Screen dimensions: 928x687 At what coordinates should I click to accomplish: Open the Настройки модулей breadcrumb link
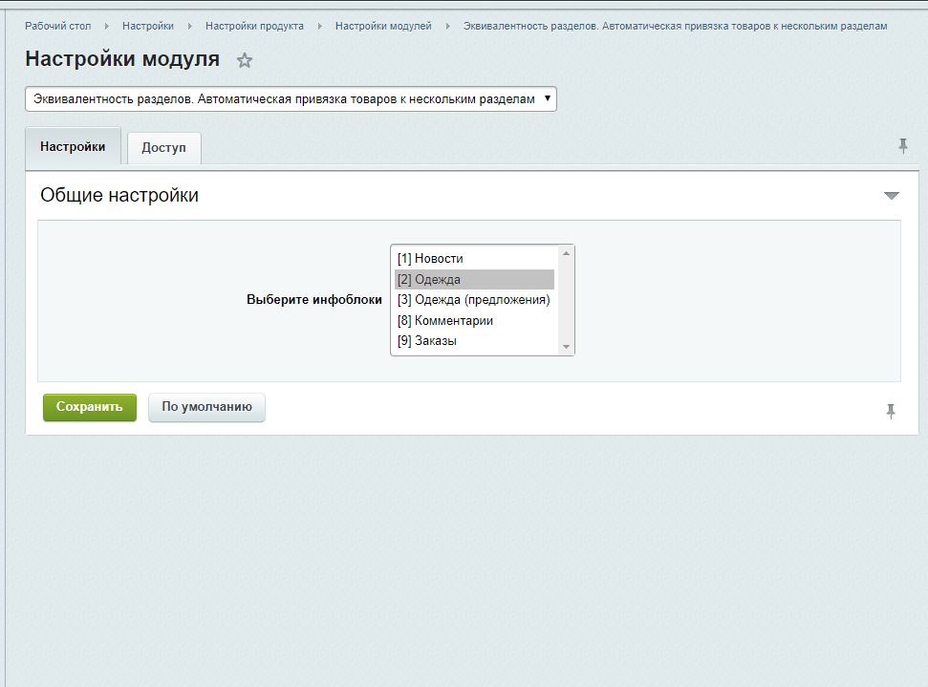tap(383, 26)
